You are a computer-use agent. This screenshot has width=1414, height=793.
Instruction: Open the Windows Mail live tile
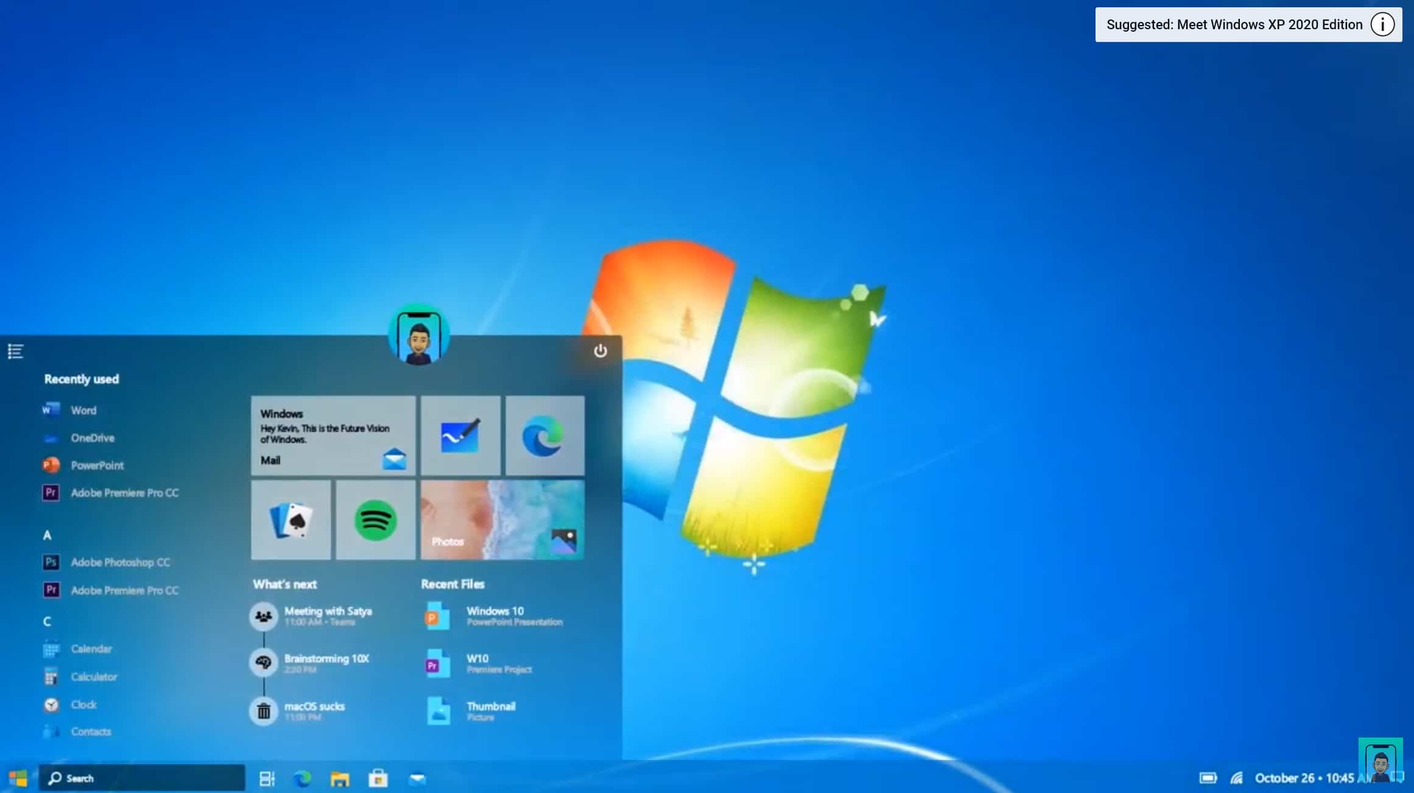[333, 435]
